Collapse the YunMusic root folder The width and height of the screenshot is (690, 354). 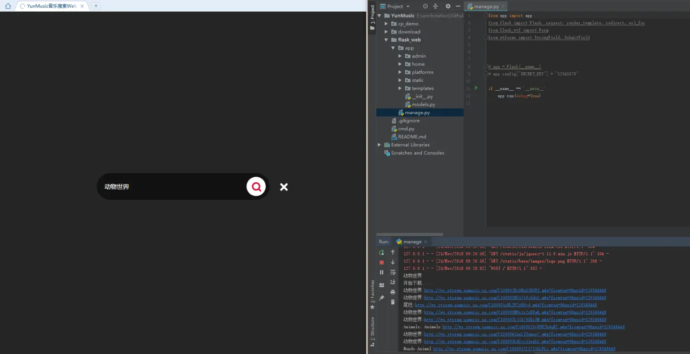tap(379, 15)
